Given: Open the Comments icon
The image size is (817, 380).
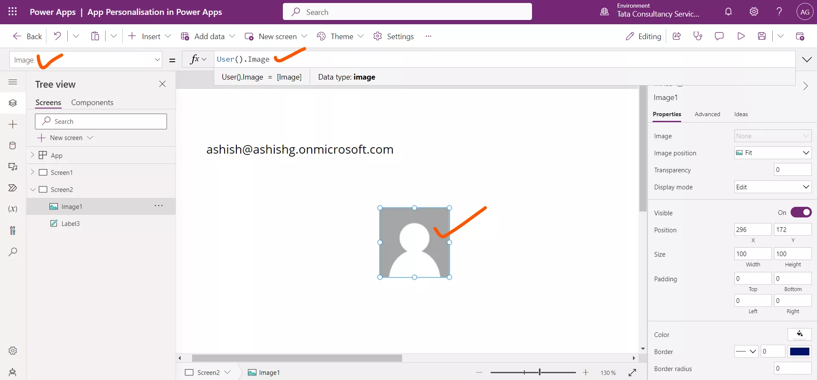Looking at the screenshot, I should (719, 36).
